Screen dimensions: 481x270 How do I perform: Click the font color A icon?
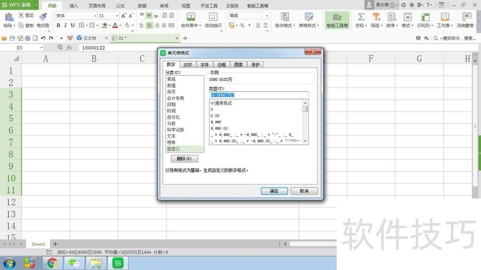[115, 25]
